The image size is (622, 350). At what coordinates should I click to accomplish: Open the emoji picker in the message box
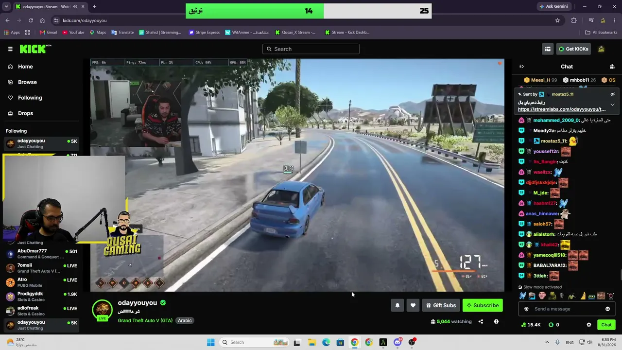607,309
